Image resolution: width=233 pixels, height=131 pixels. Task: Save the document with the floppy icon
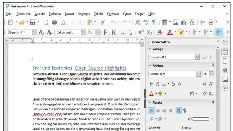click(33, 22)
